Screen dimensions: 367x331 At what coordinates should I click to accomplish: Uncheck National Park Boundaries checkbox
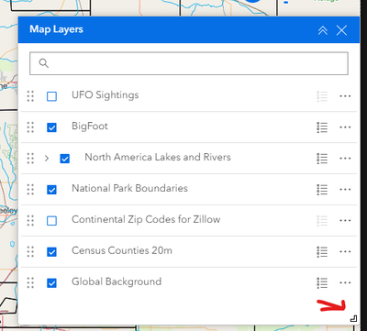[x=51, y=190]
